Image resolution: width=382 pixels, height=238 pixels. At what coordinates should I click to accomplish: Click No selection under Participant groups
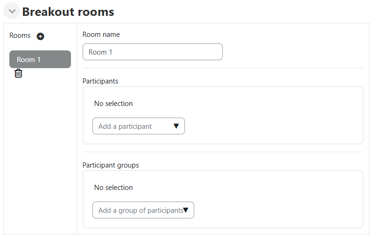coord(113,188)
